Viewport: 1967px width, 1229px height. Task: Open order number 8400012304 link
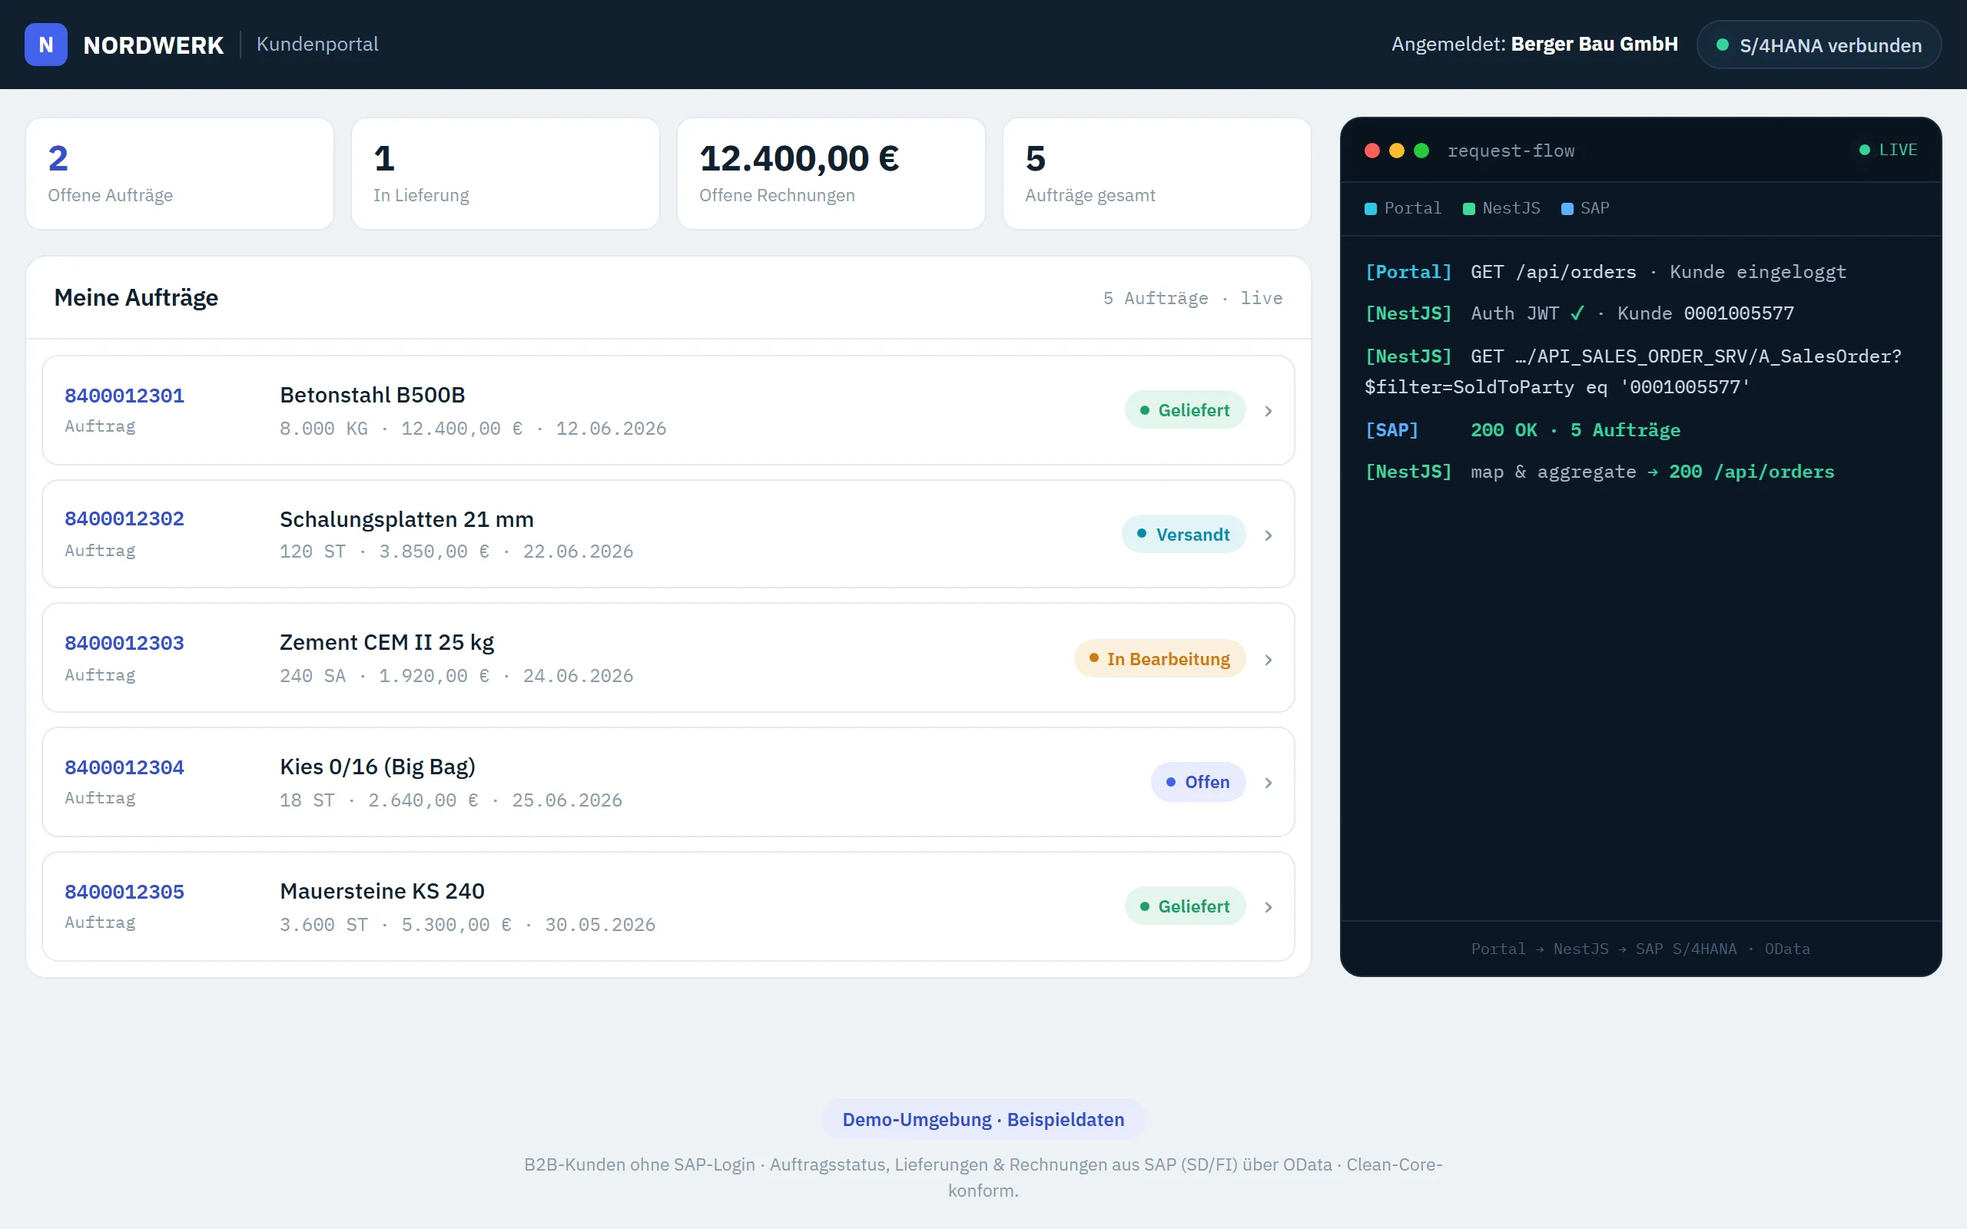coord(124,767)
